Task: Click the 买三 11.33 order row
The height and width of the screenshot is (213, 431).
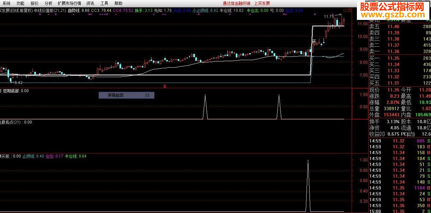Action: tap(400, 71)
